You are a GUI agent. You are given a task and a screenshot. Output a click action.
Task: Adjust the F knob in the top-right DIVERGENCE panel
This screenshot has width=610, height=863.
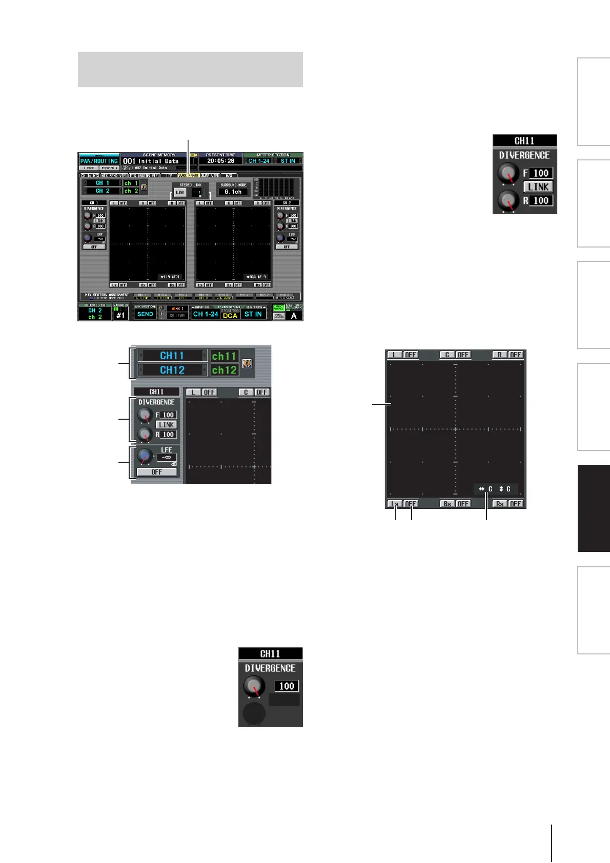tap(508, 174)
